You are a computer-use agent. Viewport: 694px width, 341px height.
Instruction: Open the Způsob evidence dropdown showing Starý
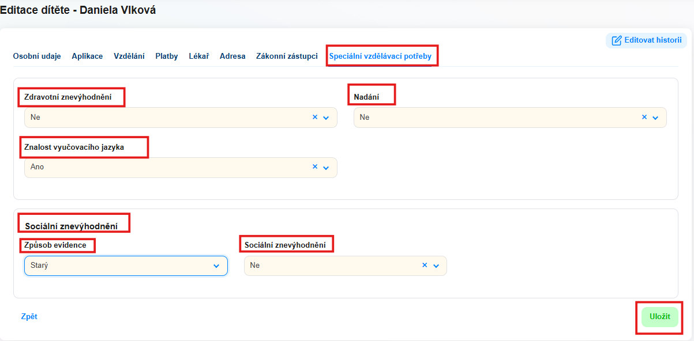click(x=126, y=266)
